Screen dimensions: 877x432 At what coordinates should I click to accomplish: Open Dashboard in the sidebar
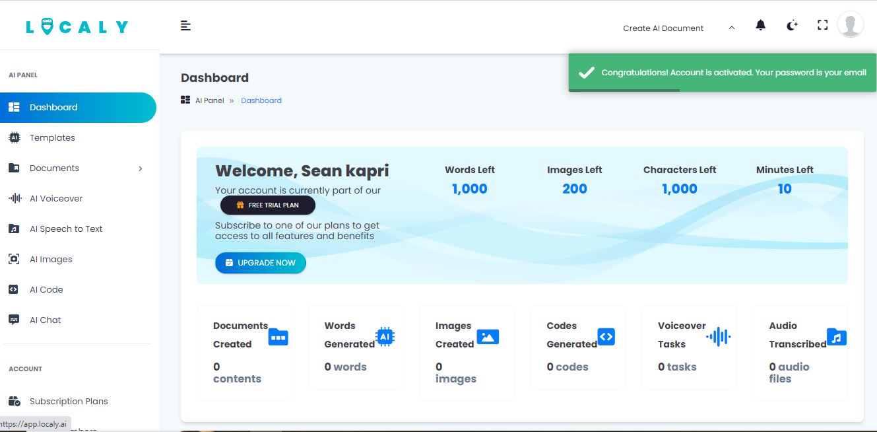(x=78, y=108)
